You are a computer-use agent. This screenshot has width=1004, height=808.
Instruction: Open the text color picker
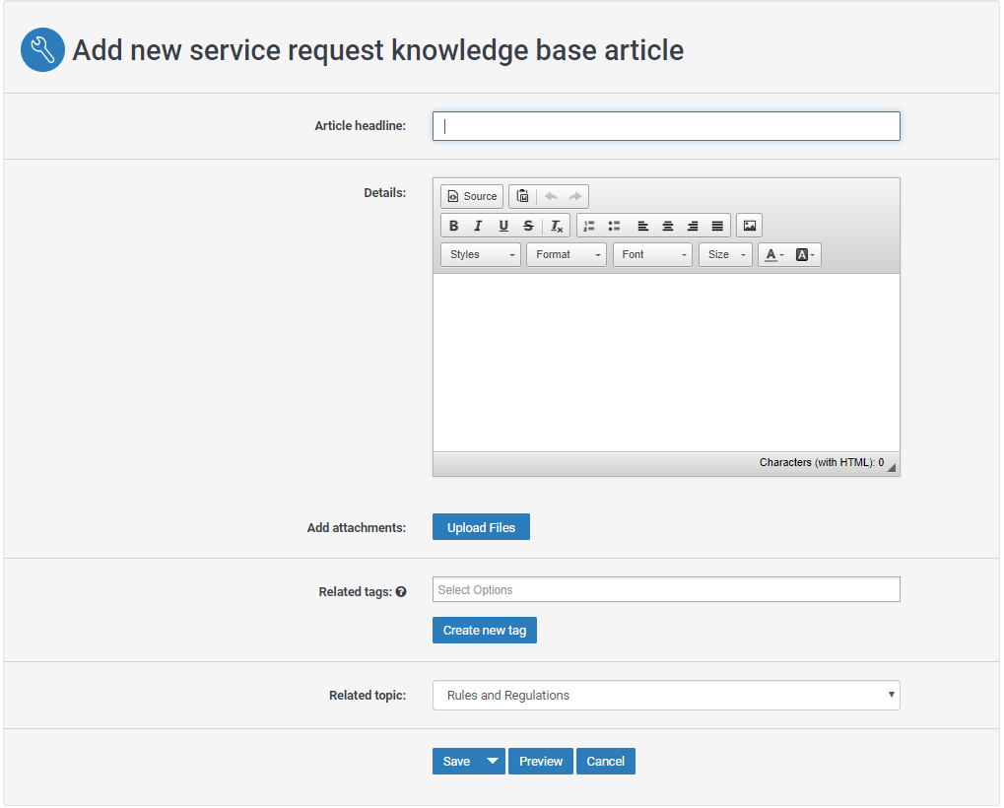(x=772, y=254)
